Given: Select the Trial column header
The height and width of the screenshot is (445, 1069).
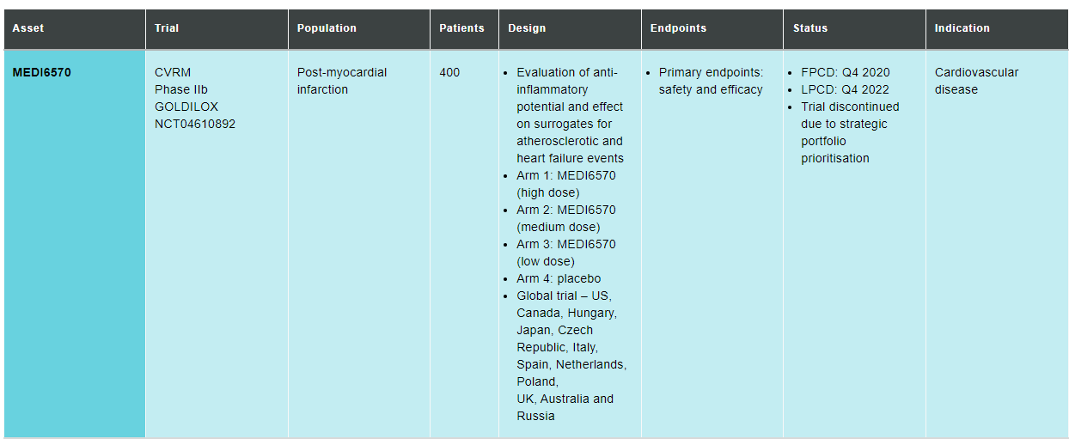Looking at the screenshot, I should coord(167,28).
